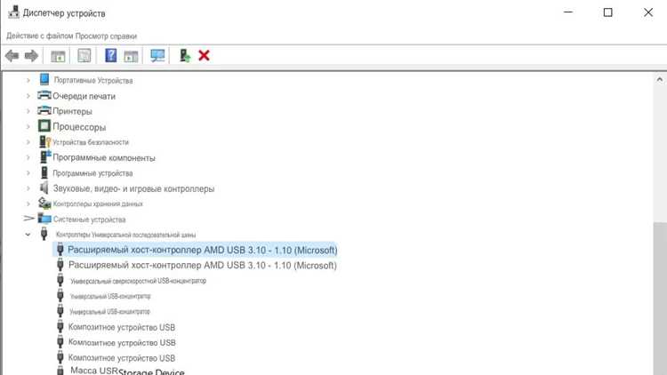
Task: Select Звуковые, видео- и игровые контроллеры row
Action: [133, 188]
